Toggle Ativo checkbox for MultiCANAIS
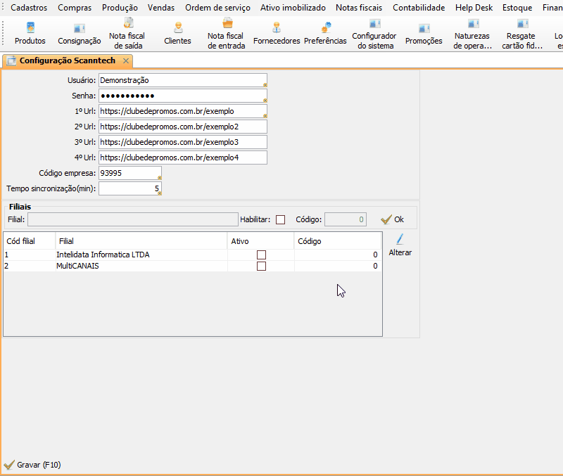563x476 pixels. [261, 266]
